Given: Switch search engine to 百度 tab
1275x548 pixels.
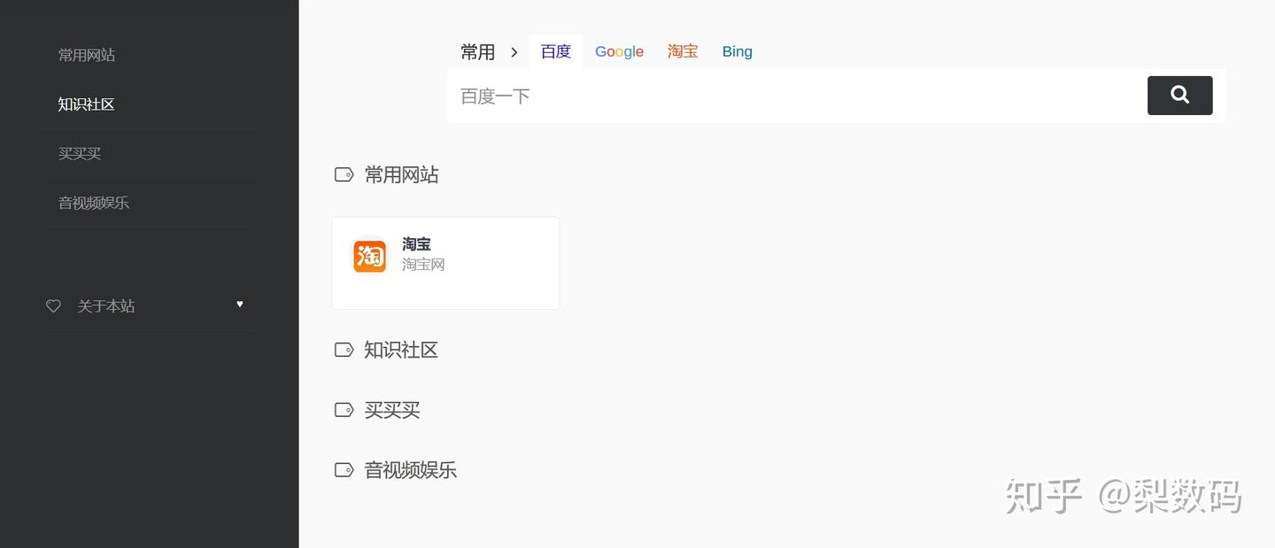Looking at the screenshot, I should [556, 51].
